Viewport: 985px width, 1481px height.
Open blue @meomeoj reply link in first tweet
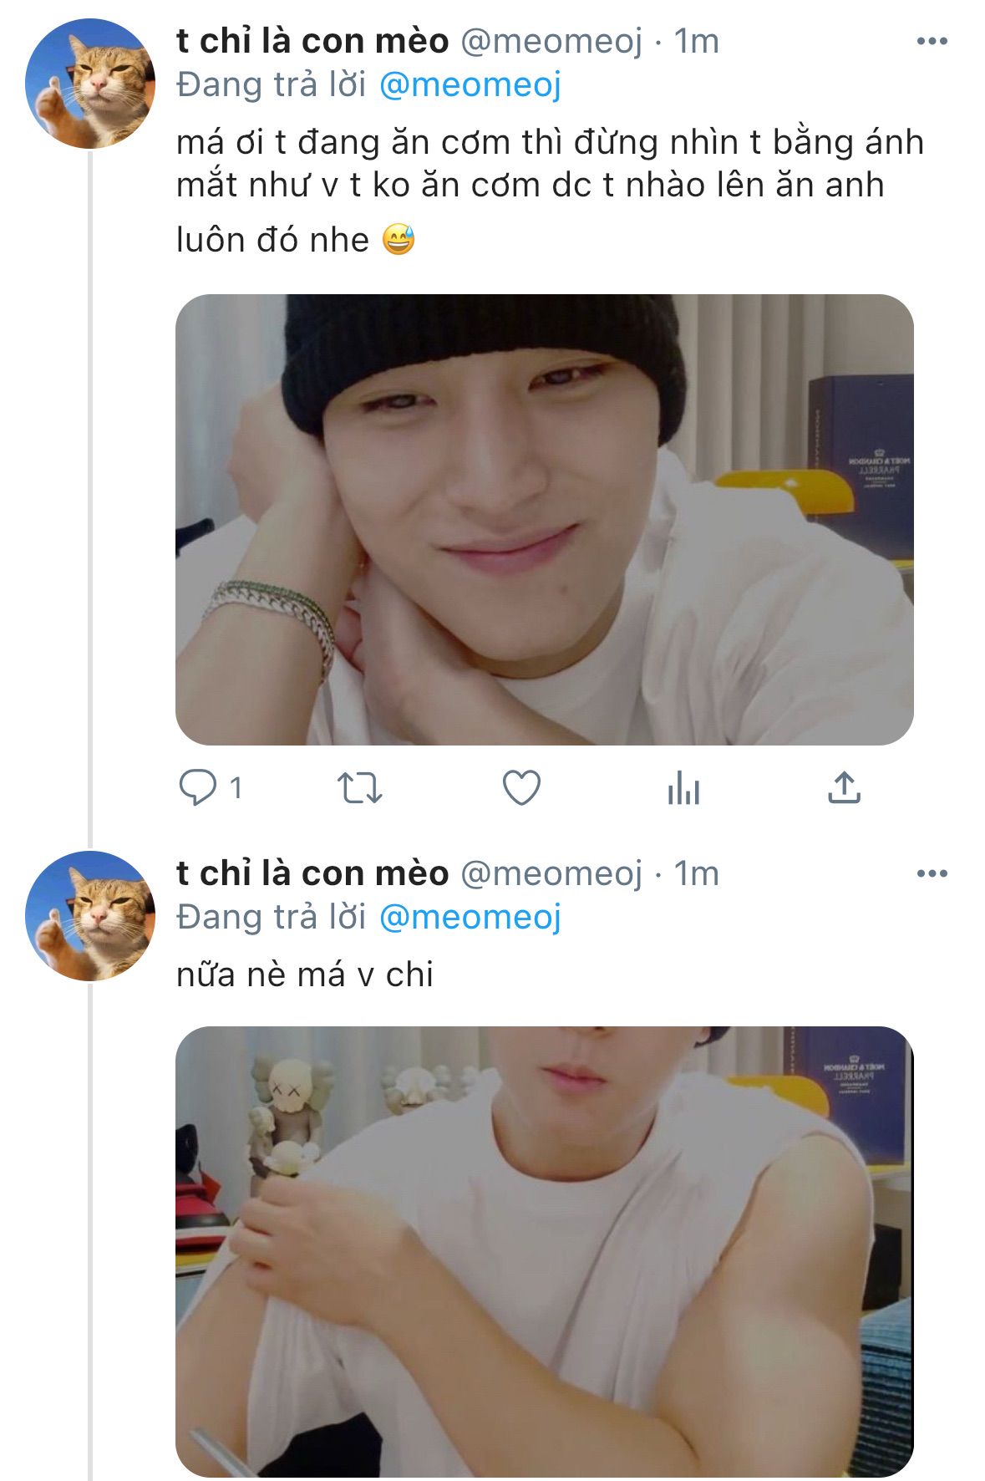pos(470,84)
